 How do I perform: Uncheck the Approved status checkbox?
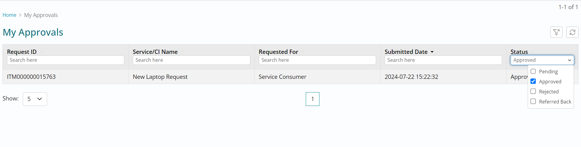533,81
